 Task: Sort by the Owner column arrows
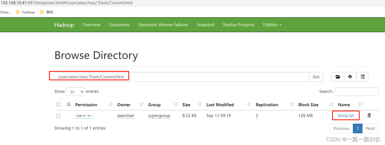[141, 105]
